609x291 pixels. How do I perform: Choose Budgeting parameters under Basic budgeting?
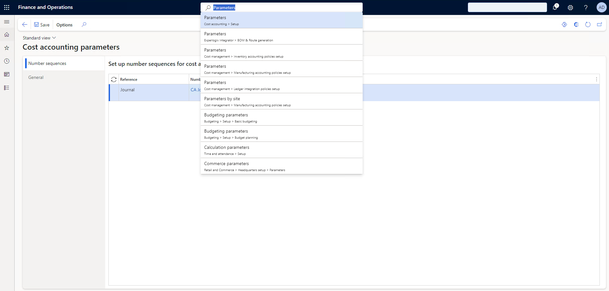(282, 118)
